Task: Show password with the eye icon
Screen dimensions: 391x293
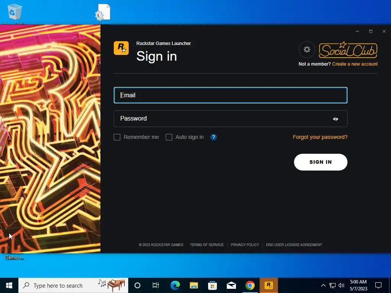Action: [335, 119]
